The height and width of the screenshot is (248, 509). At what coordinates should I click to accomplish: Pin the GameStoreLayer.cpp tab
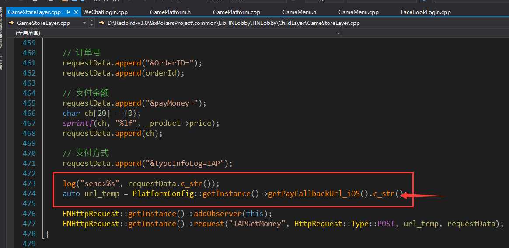[68, 12]
